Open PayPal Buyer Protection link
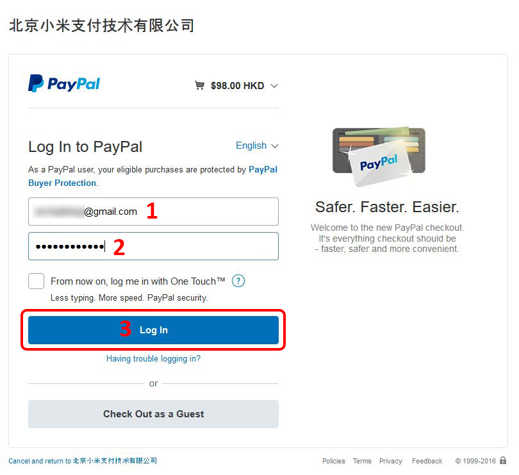The height and width of the screenshot is (475, 519). pyautogui.click(x=152, y=176)
